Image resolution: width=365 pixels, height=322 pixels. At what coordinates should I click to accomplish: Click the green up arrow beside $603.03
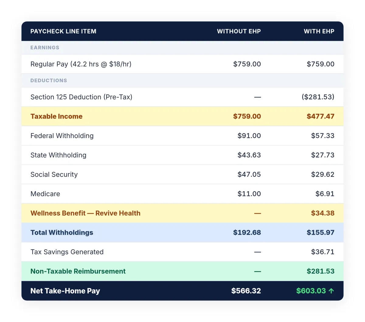pyautogui.click(x=331, y=291)
